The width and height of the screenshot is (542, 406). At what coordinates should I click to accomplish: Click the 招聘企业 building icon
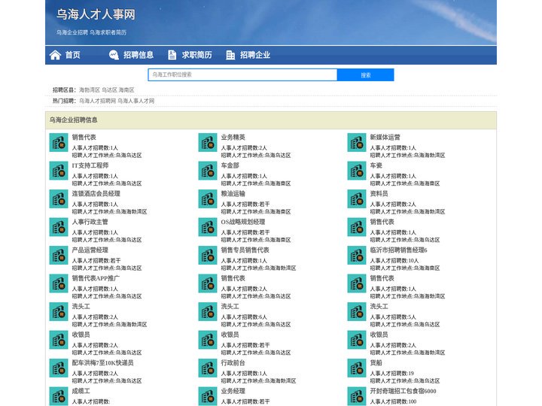tap(230, 55)
